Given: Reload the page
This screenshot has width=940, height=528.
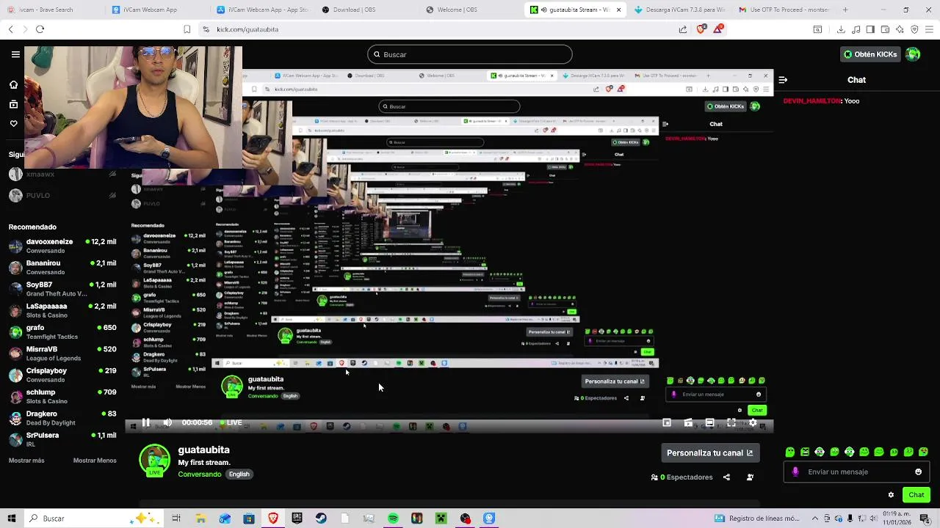Looking at the screenshot, I should [x=40, y=29].
